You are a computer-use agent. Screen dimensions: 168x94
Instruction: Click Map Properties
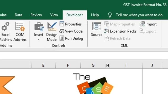119,24
